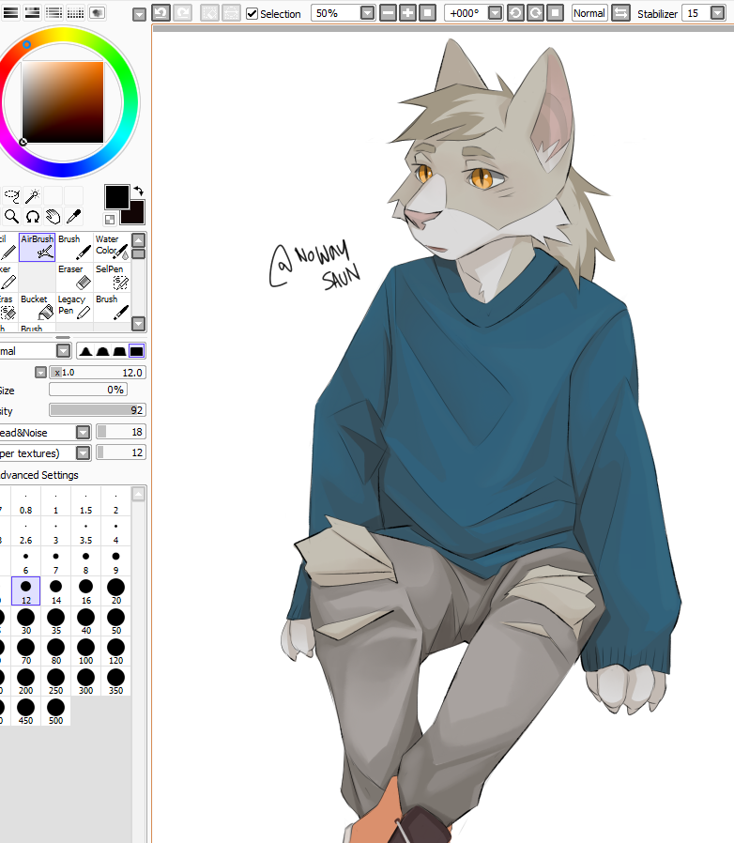Screen dimensions: 734x843
Task: Toggle the Selection visibility checkbox
Action: (x=252, y=13)
